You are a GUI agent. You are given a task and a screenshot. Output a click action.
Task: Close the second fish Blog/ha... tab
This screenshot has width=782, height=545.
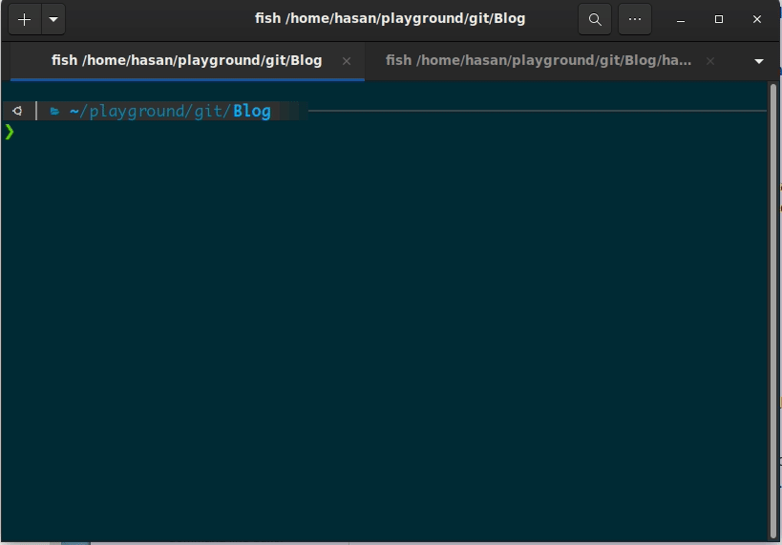(x=710, y=61)
